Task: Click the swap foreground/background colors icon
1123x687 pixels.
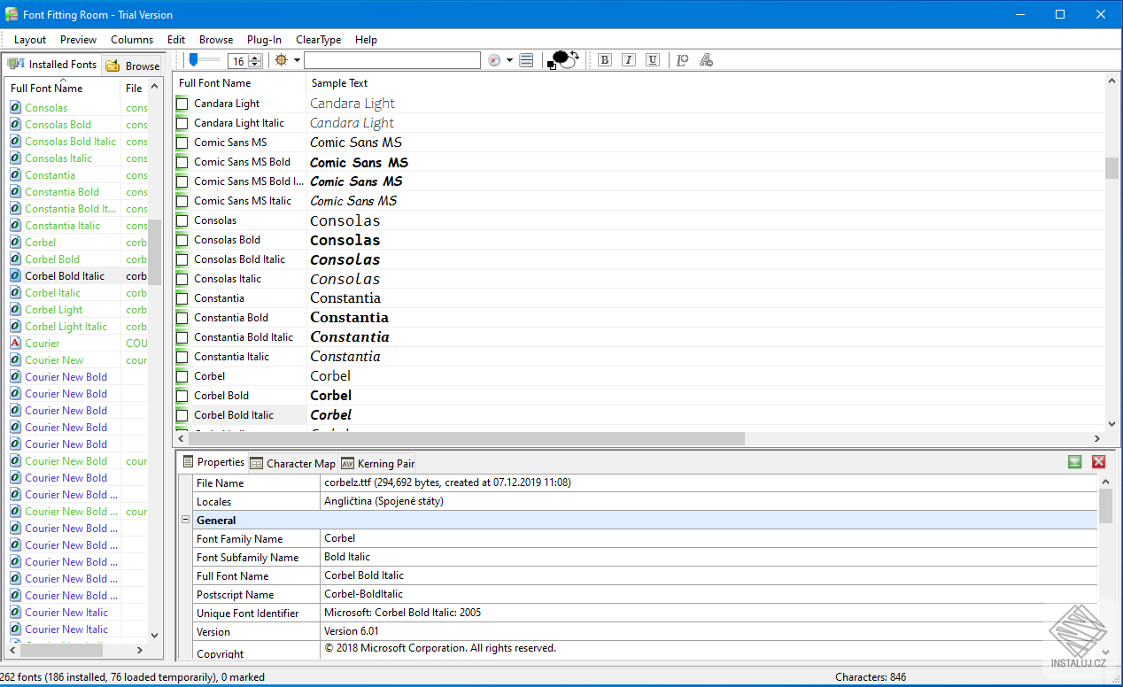Action: 574,55
